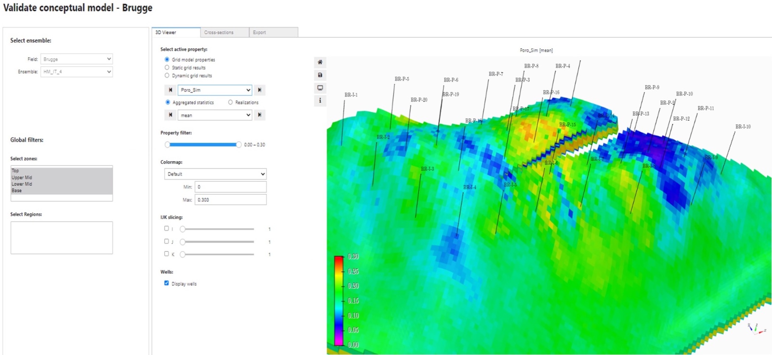Open the Export tab

[273, 33]
